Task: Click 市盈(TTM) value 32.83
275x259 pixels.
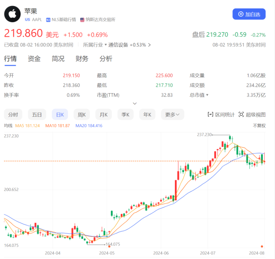Action: (x=167, y=95)
